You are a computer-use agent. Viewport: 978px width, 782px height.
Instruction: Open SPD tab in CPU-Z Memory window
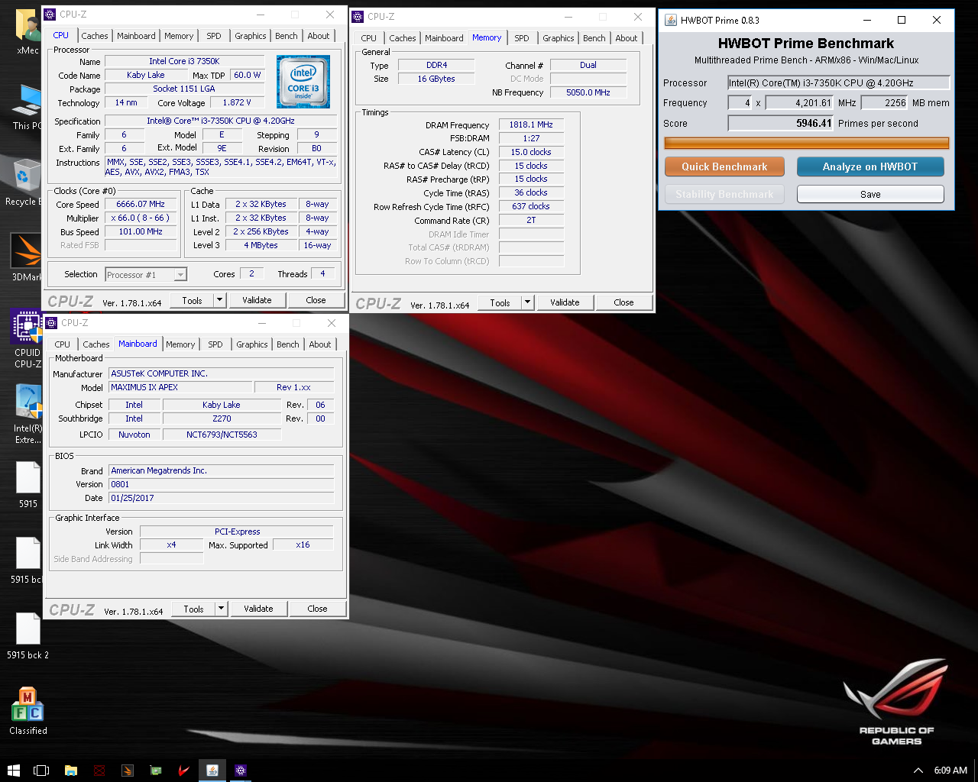(x=522, y=38)
